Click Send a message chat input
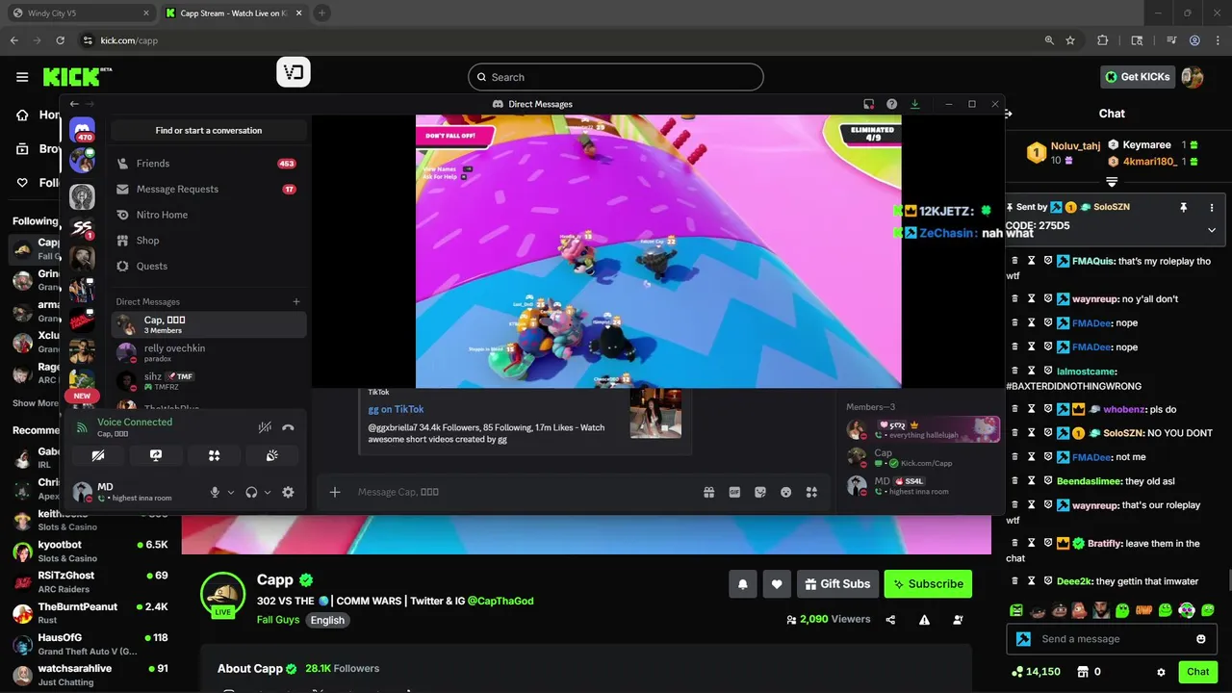This screenshot has height=693, width=1232. click(x=1112, y=639)
